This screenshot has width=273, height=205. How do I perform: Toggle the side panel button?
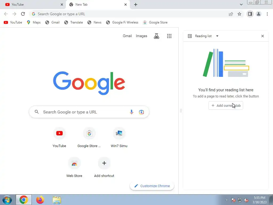(x=250, y=14)
